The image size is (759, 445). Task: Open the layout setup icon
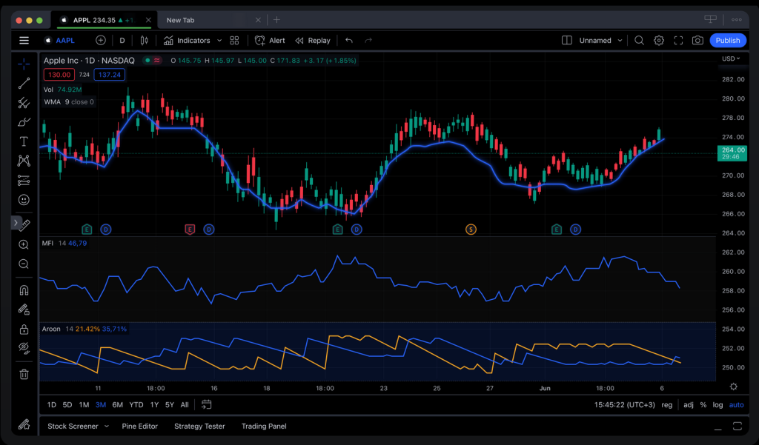pos(567,41)
